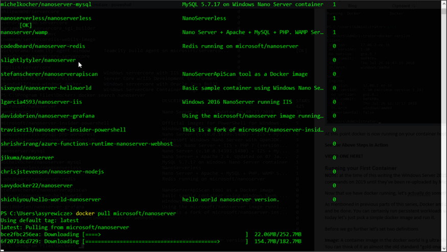
Task: Click the 'shrishrirang/azure-functions-runtime-nanoserver-webhost' entry
Action: [x=87, y=144]
